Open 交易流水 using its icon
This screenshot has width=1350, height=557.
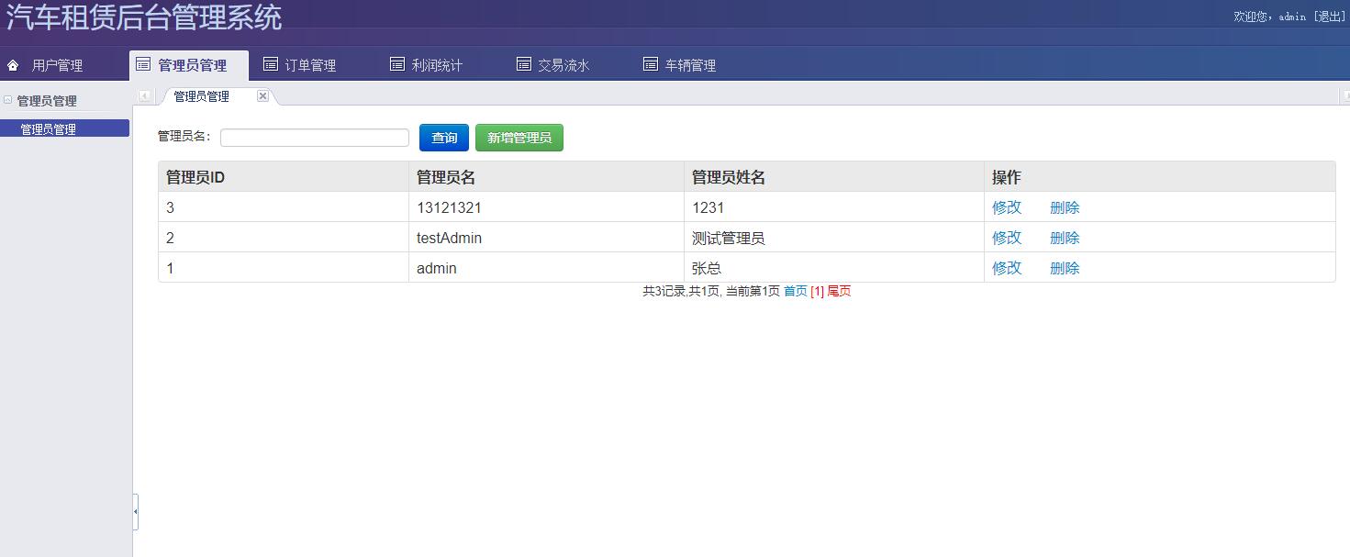click(x=523, y=64)
